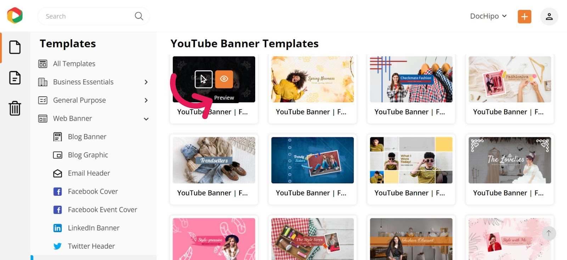The image size is (567, 260).
Task: Open Facebook Event Cover templates
Action: [x=102, y=210]
